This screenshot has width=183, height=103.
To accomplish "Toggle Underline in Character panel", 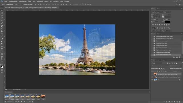I will 167,25.
